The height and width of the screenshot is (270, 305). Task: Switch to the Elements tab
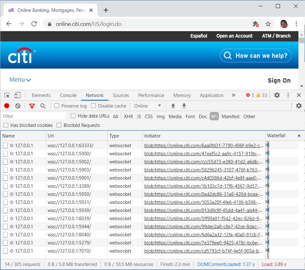click(41, 95)
